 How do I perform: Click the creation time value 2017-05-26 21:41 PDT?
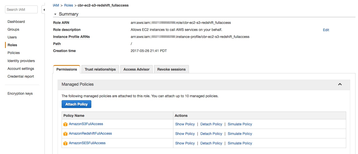tap(149, 51)
